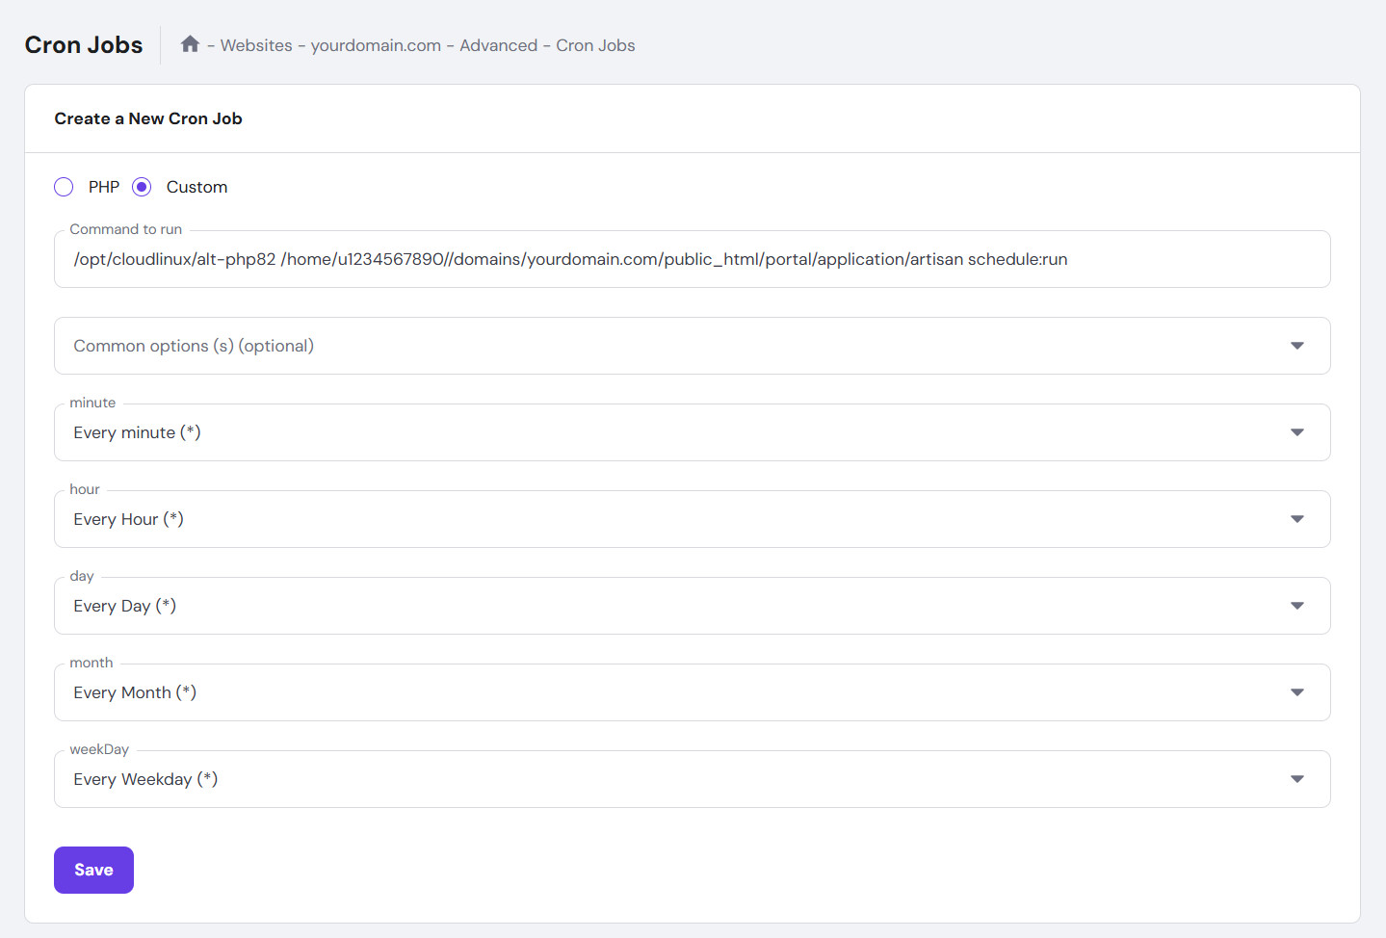Click the arrow icon beside Every Month
1386x938 pixels.
tap(1297, 692)
